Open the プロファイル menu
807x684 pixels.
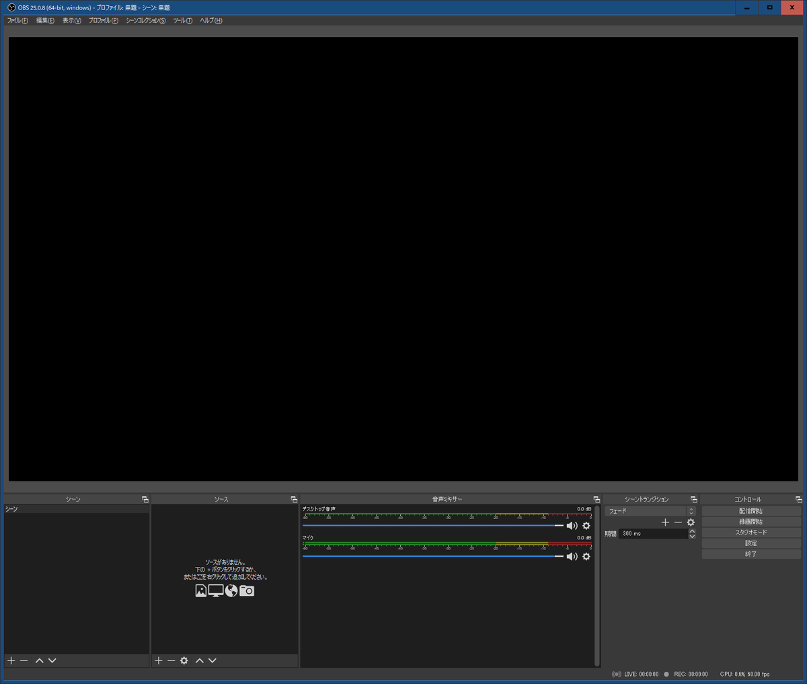pyautogui.click(x=104, y=20)
